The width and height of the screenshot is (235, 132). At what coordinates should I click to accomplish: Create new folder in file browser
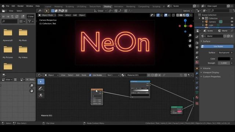(x=23, y=16)
